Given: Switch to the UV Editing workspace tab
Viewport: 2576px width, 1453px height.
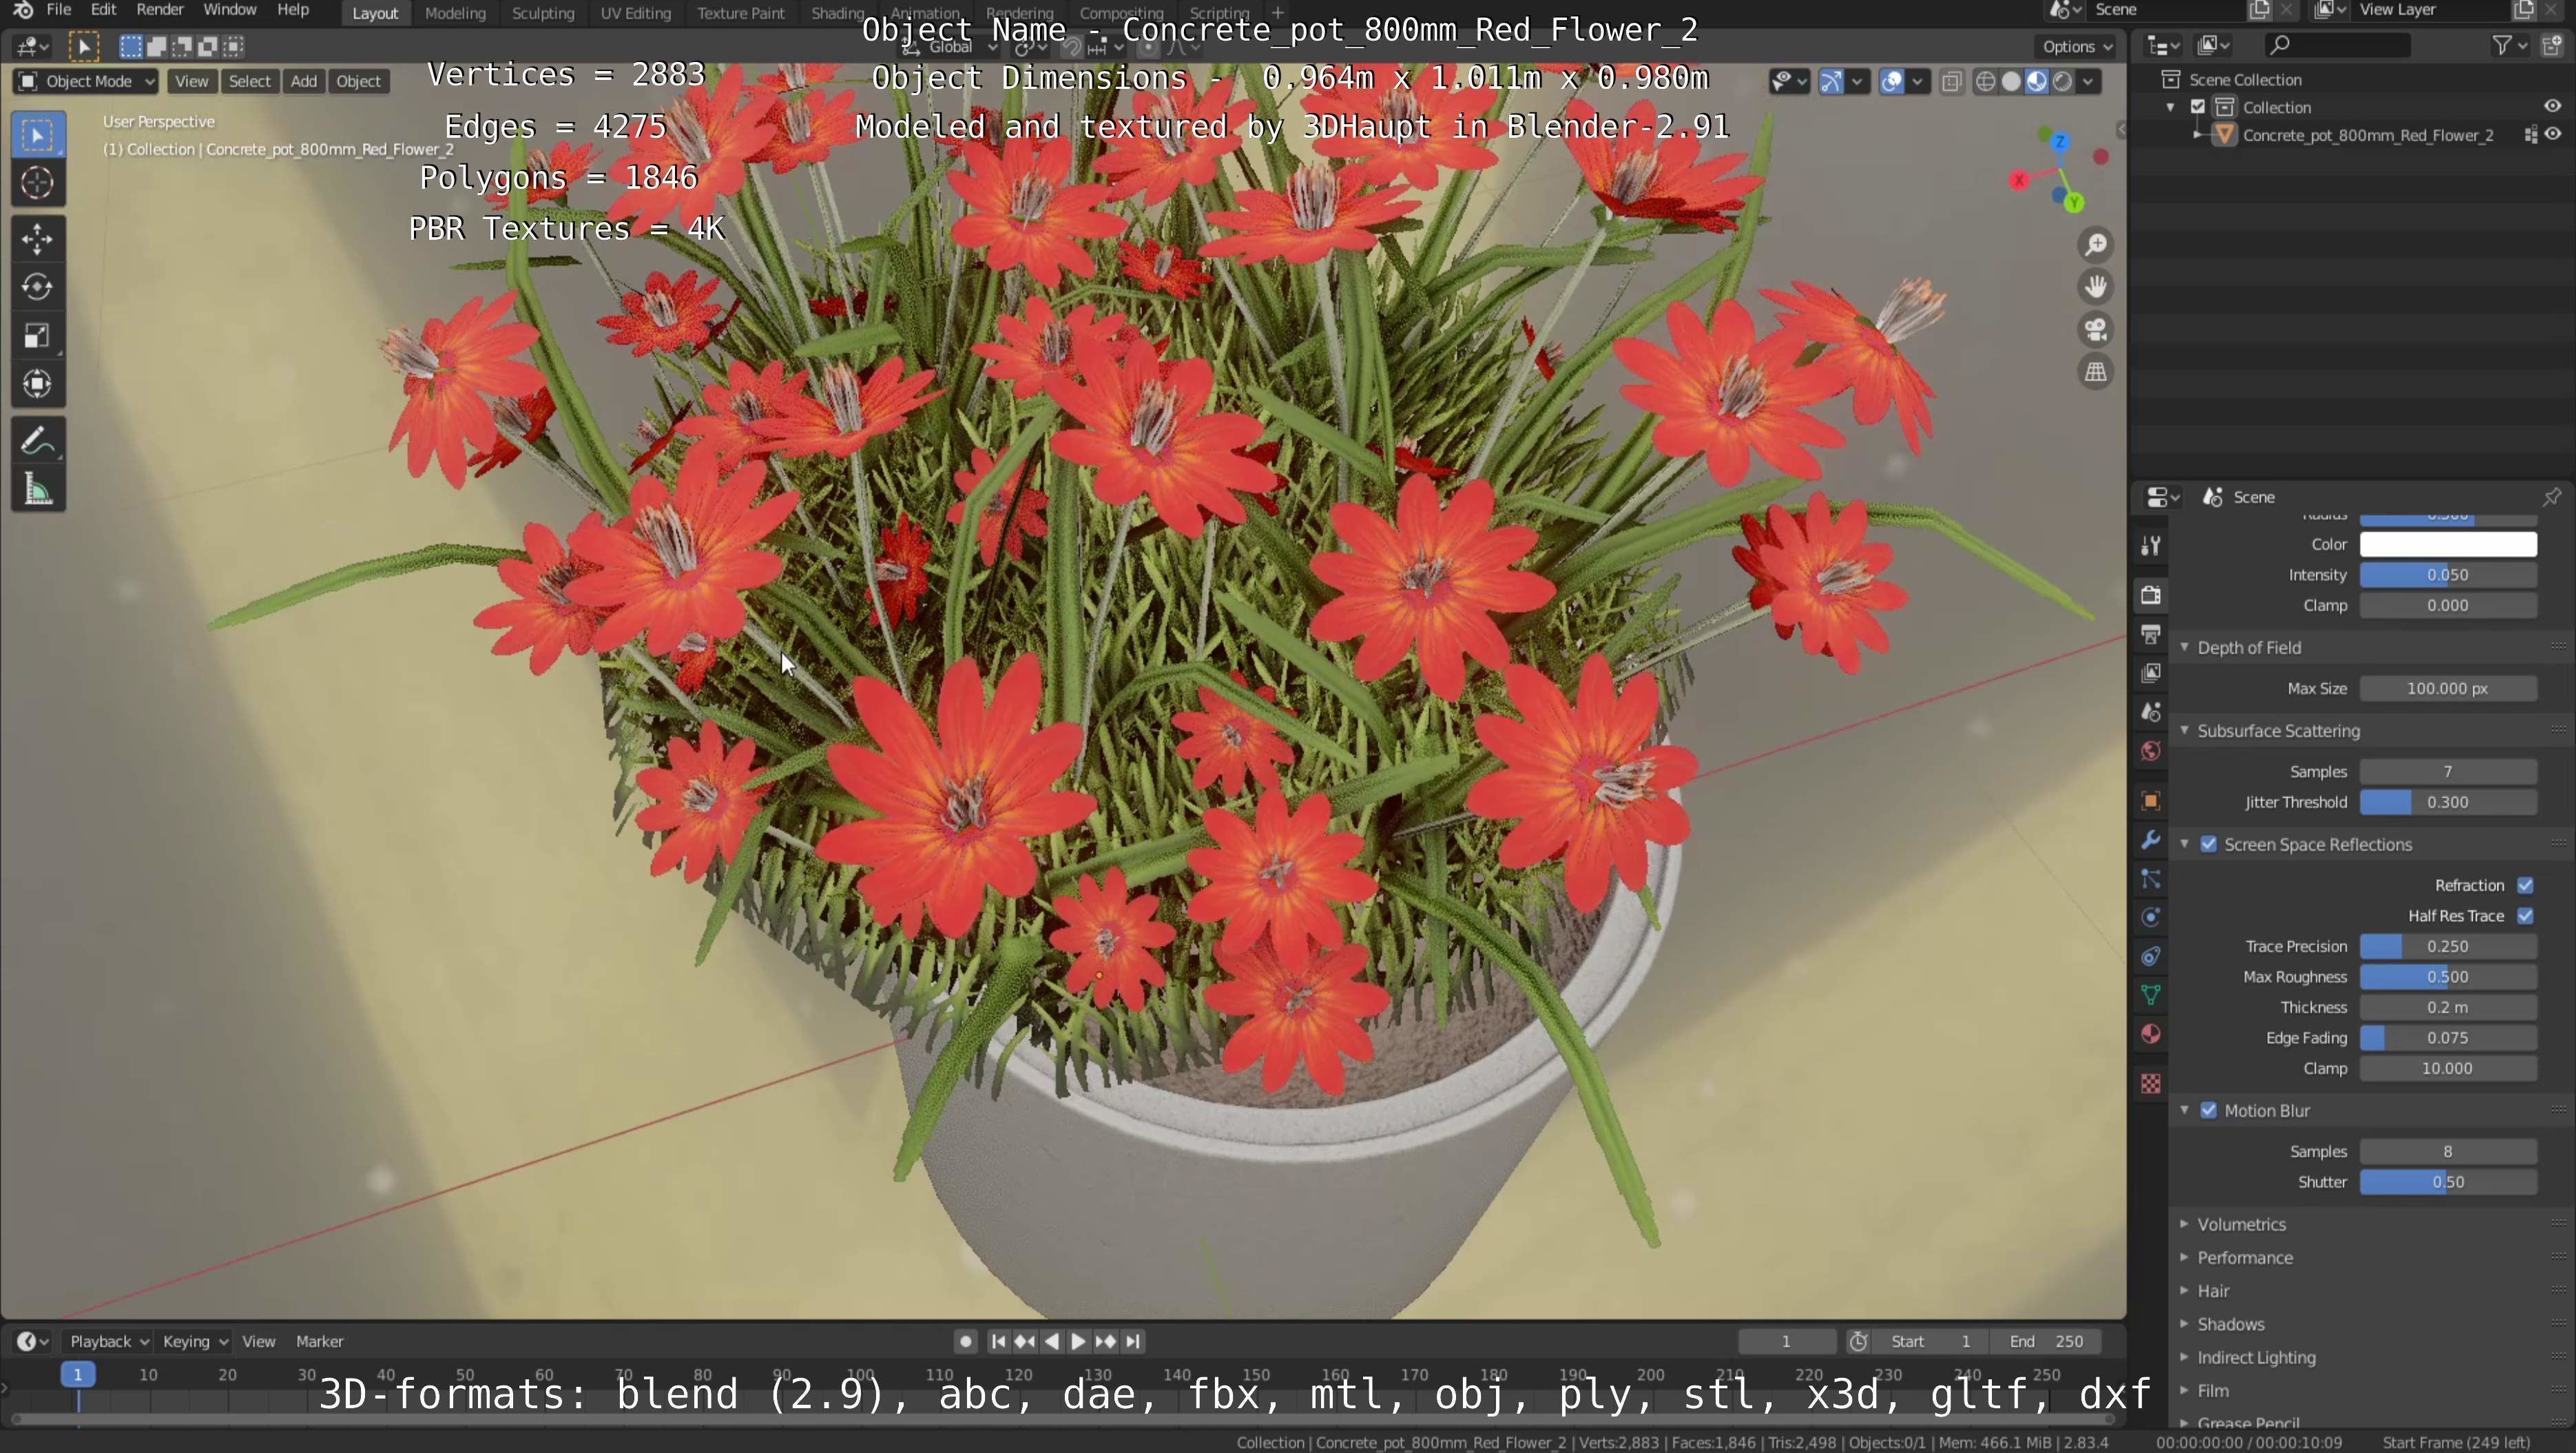Looking at the screenshot, I should (x=635, y=13).
